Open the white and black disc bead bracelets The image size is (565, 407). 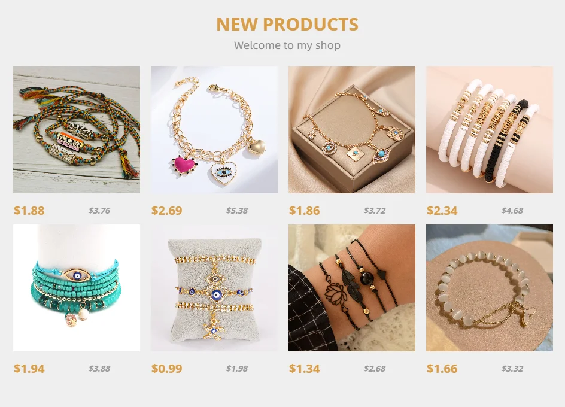(490, 130)
